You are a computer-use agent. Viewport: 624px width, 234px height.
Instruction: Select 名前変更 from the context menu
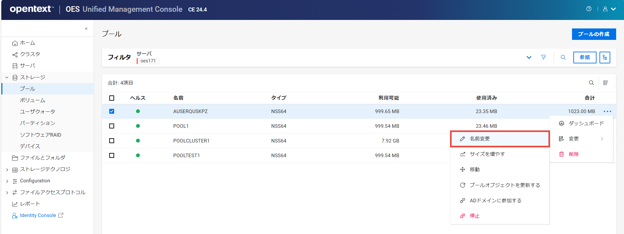[x=480, y=139]
